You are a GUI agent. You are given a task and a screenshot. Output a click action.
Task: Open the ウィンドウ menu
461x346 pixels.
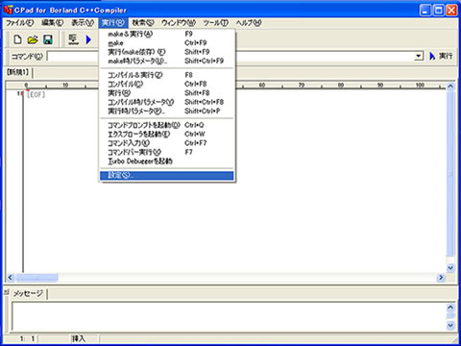pos(179,23)
